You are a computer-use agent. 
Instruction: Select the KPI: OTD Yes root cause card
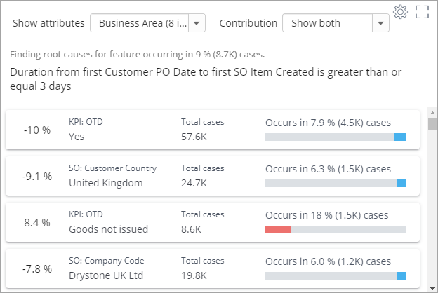pos(213,130)
